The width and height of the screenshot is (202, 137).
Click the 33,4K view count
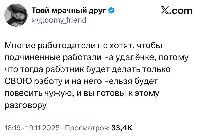coord(122,127)
